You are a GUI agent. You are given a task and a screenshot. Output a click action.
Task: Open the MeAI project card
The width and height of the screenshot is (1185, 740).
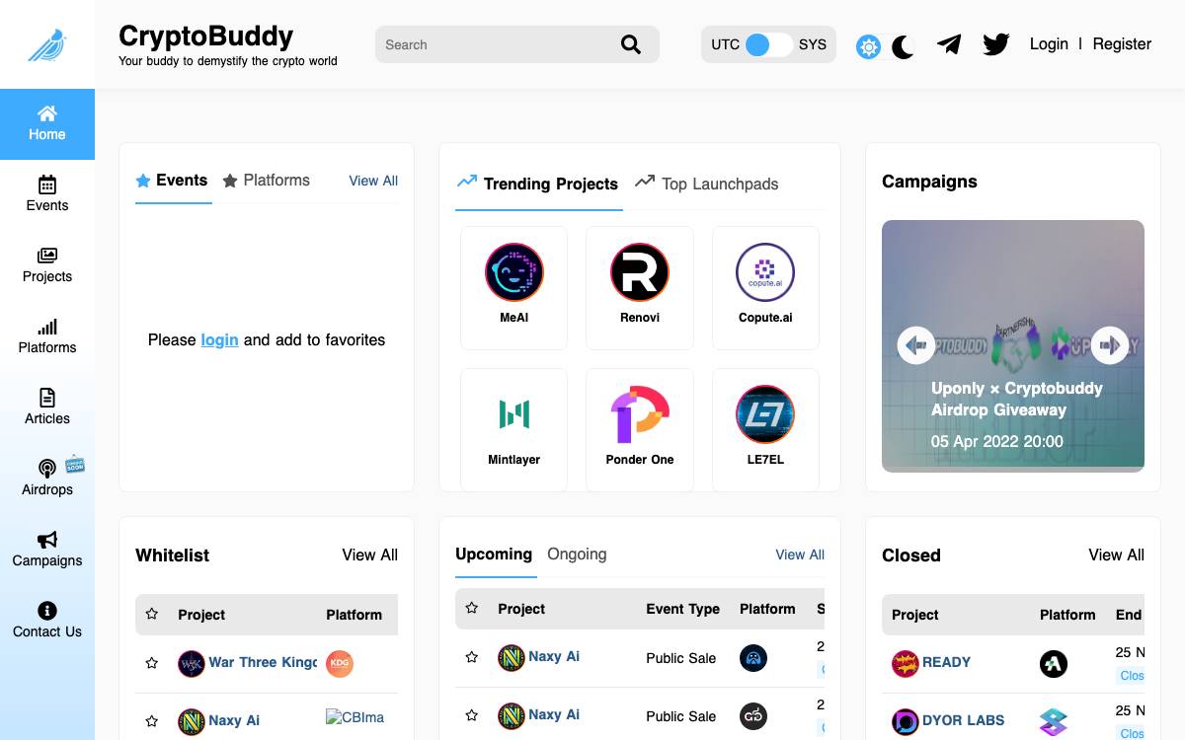(513, 287)
